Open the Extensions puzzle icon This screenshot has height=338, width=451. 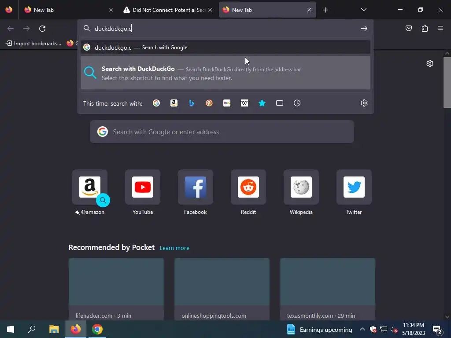[425, 28]
